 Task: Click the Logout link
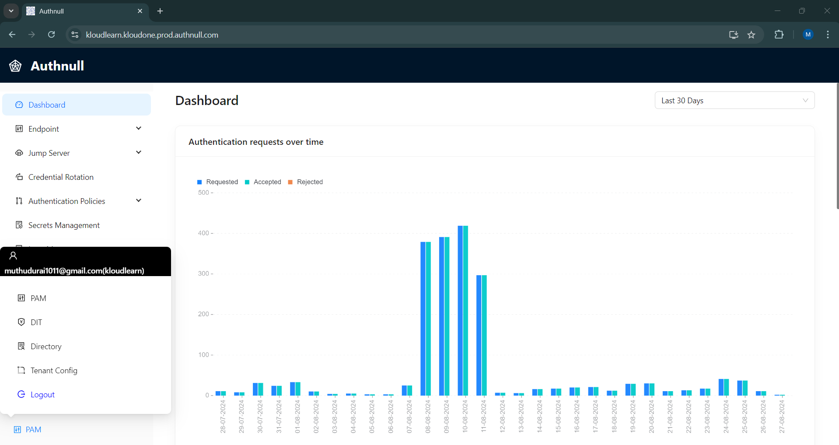42,394
